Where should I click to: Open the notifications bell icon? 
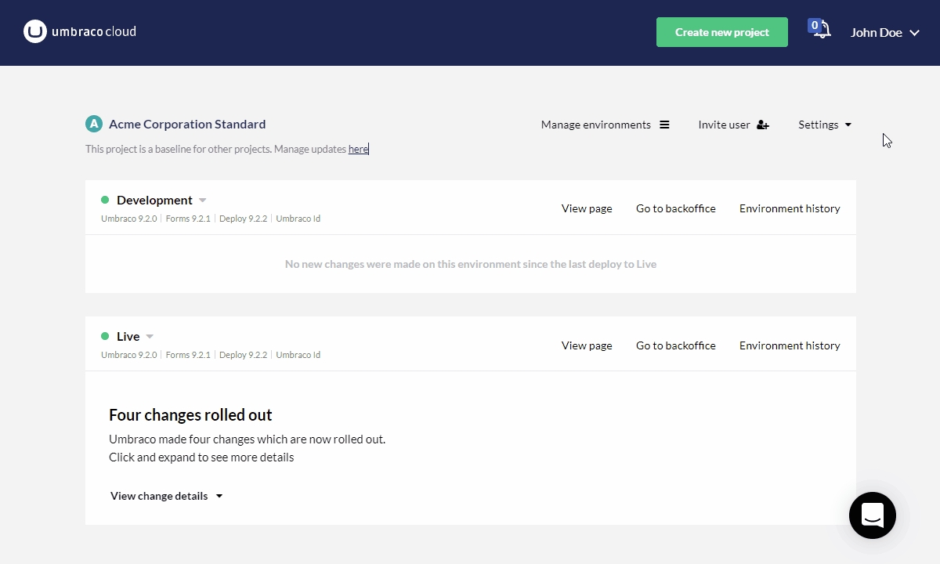tap(821, 31)
